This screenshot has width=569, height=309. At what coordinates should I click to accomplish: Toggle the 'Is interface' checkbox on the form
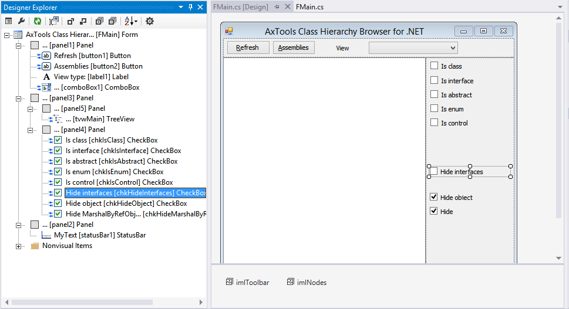tap(434, 80)
